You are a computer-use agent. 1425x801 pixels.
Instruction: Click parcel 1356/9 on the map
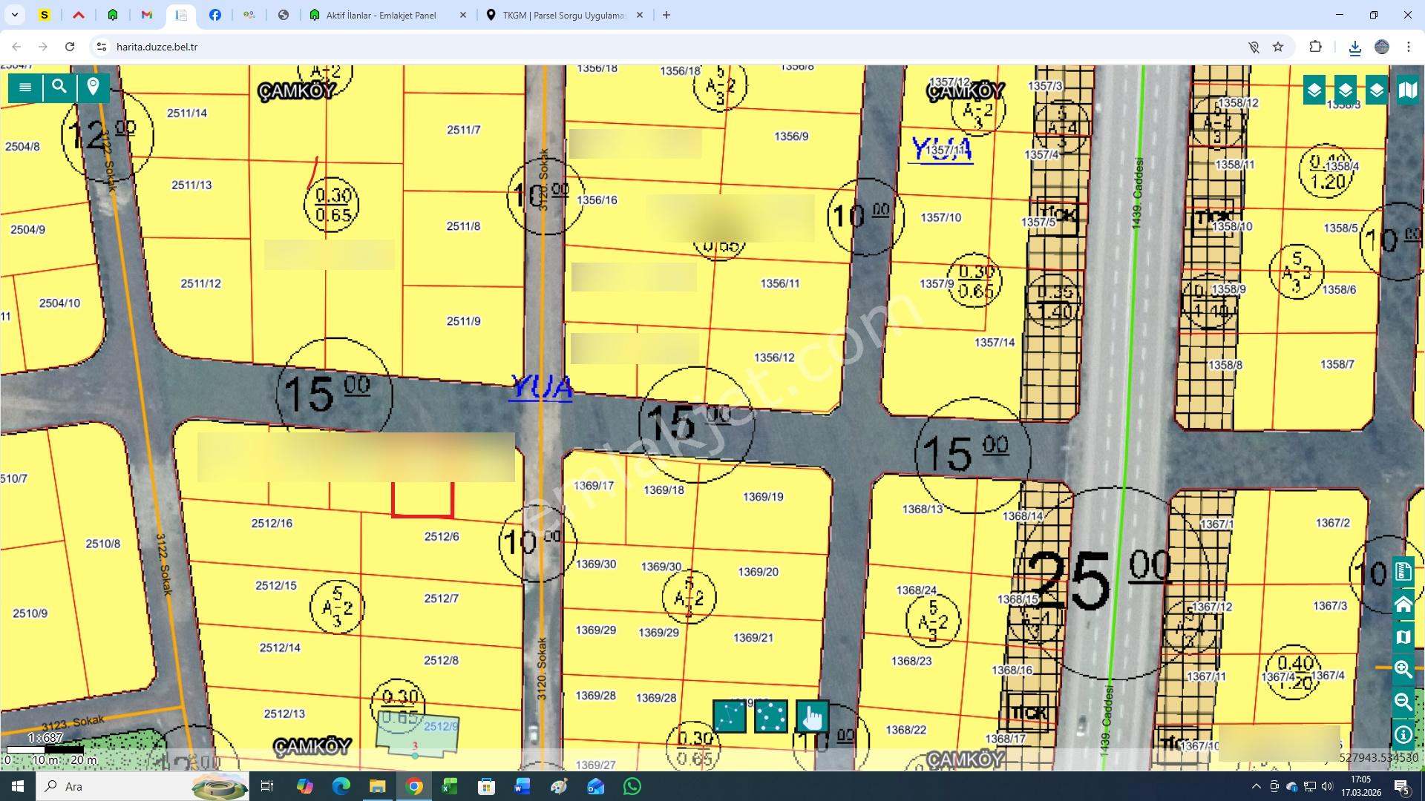791,136
